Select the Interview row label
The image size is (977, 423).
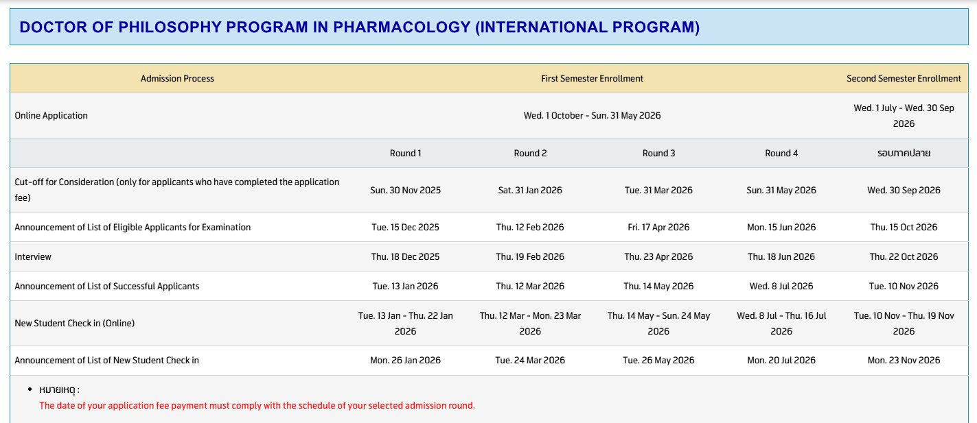33,257
